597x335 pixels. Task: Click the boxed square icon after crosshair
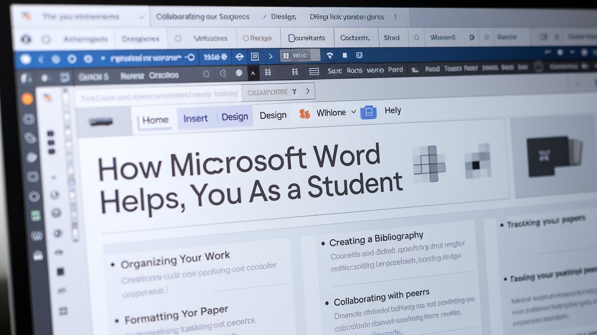[x=255, y=56]
